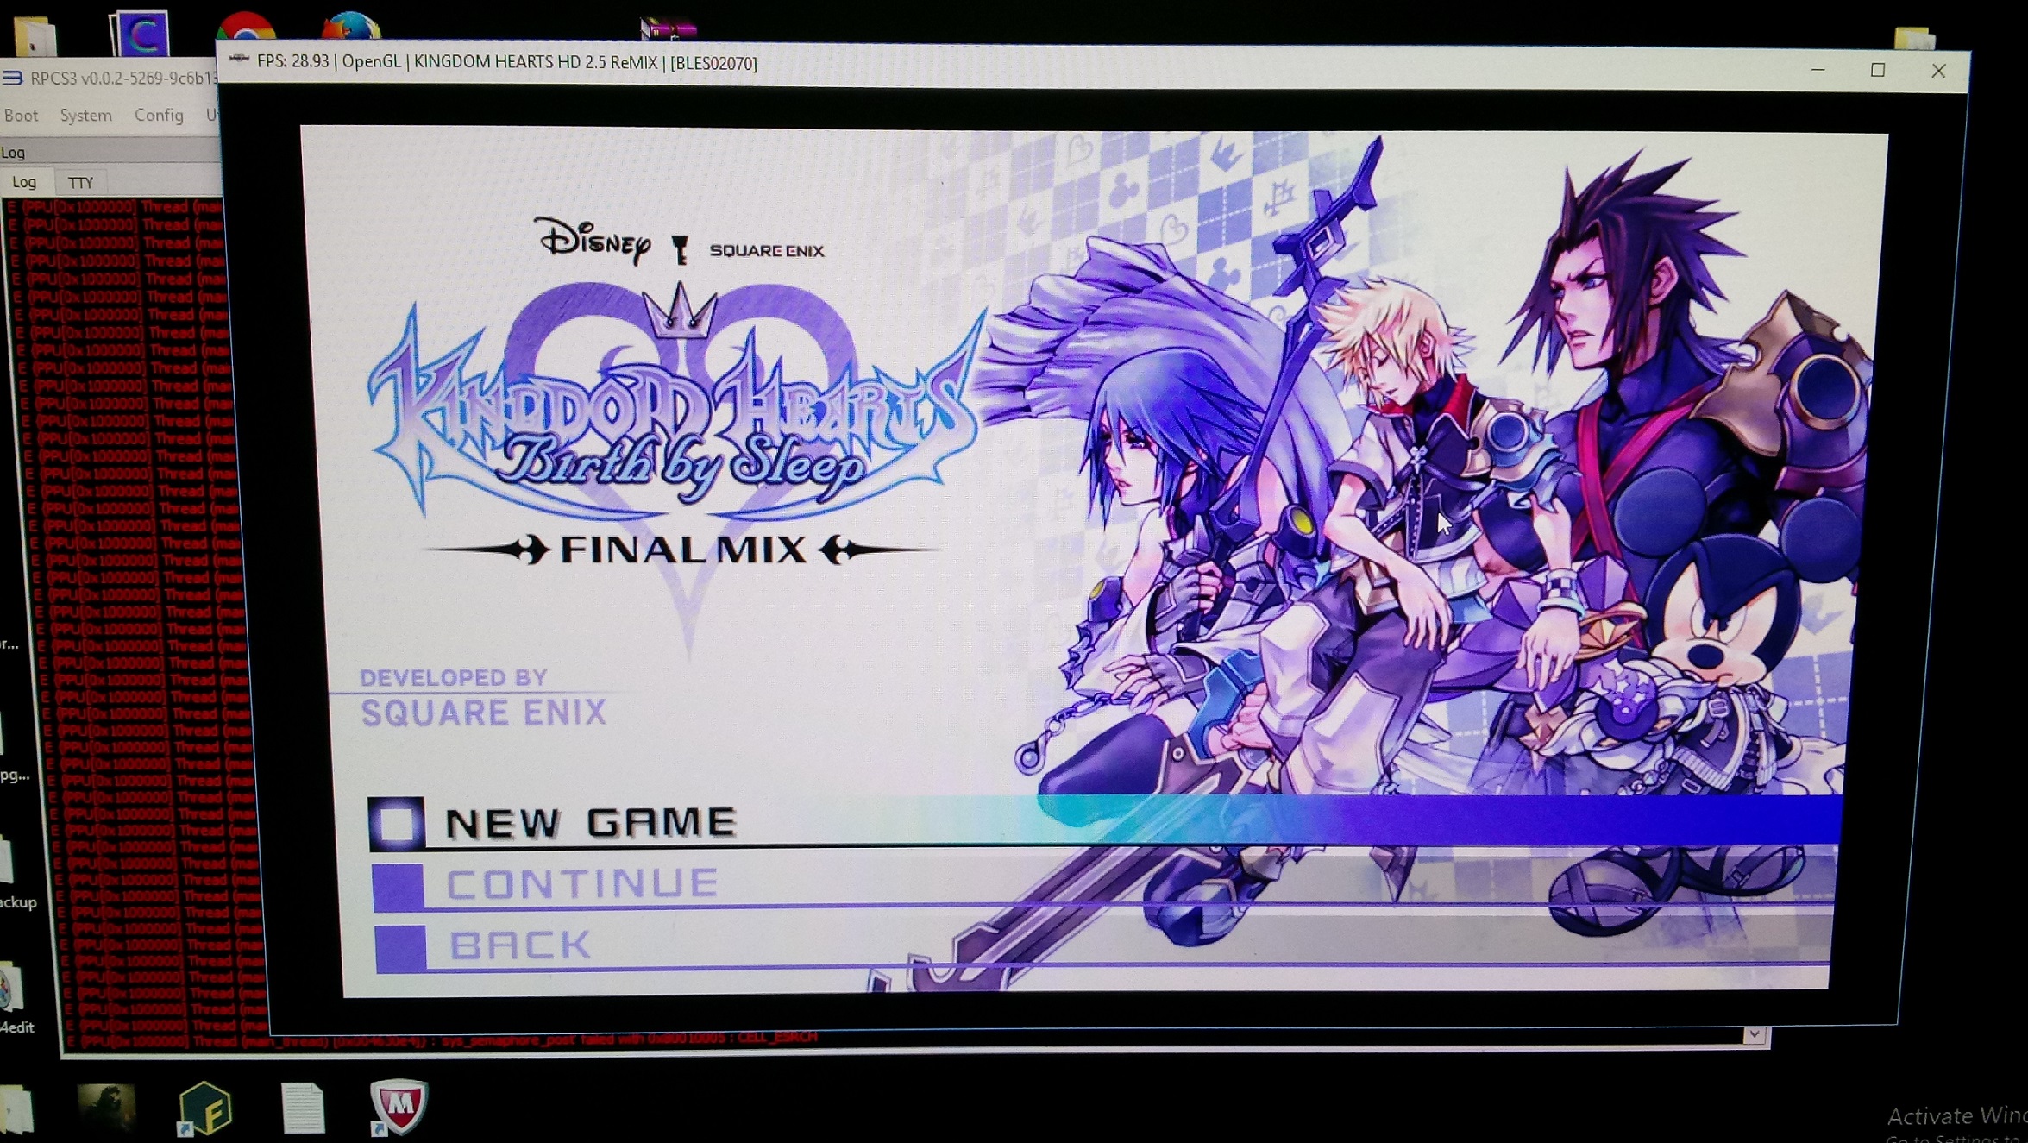Open the System menu in RPCS3

85,116
